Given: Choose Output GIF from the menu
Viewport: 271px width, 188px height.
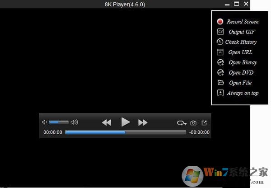Looking at the screenshot, I should point(242,32).
